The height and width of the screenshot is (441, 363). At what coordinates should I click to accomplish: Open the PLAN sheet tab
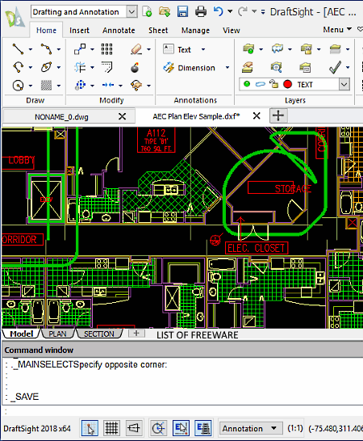click(x=57, y=334)
